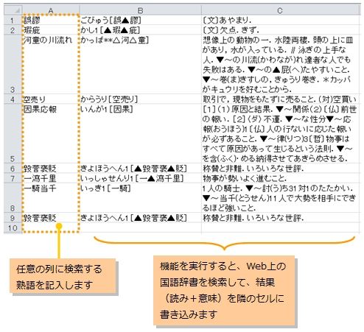
Task: Select column A header
Action: tap(51, 10)
